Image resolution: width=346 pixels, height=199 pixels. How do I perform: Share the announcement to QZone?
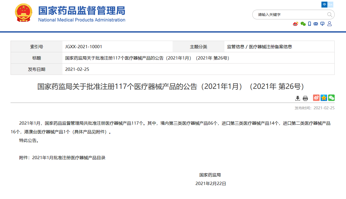click(x=324, y=98)
